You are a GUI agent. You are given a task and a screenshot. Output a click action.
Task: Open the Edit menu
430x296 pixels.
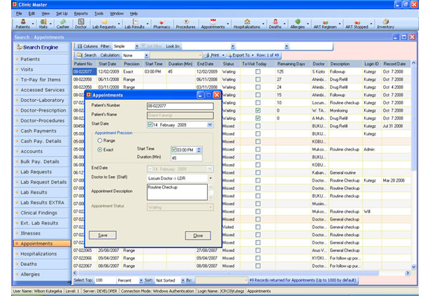point(31,13)
